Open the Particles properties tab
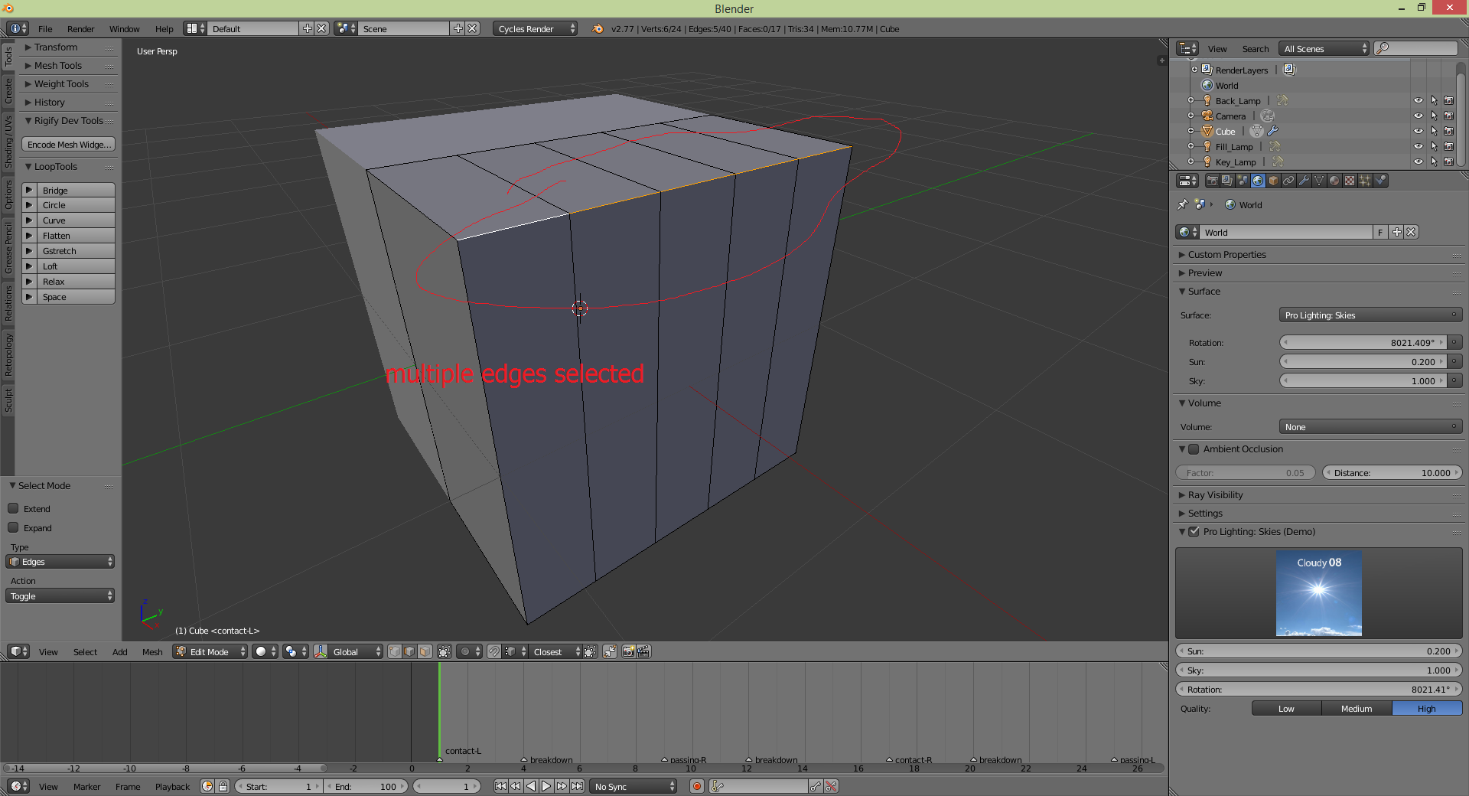Image resolution: width=1469 pixels, height=796 pixels. pyautogui.click(x=1365, y=181)
